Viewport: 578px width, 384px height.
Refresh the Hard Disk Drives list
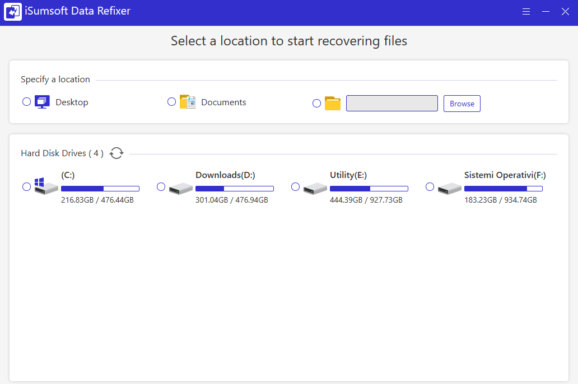116,153
